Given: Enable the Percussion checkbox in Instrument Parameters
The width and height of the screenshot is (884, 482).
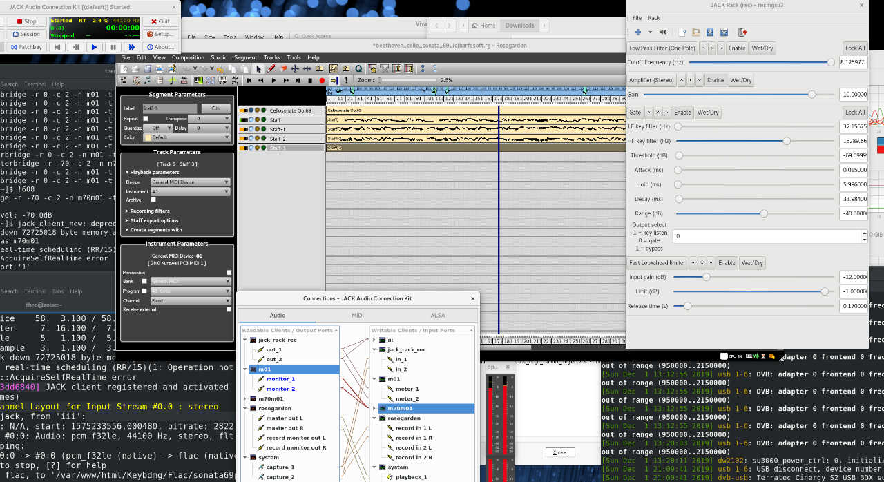Looking at the screenshot, I should pyautogui.click(x=229, y=273).
